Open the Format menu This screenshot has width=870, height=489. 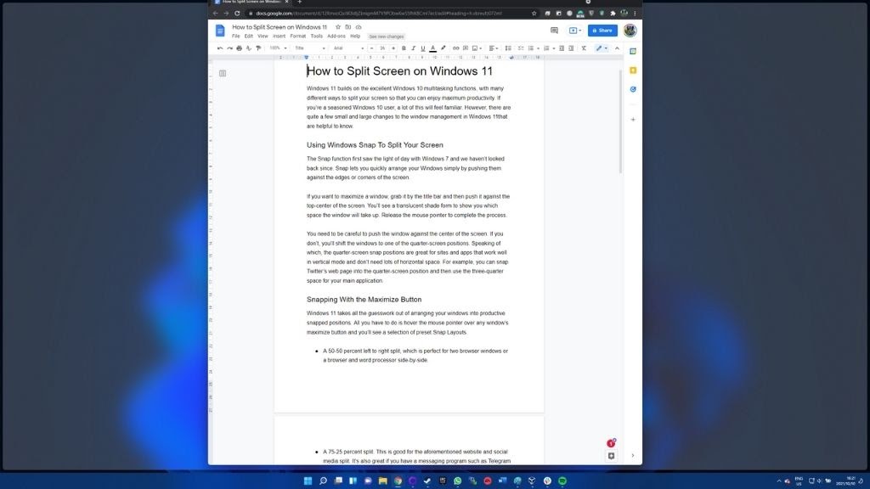[298, 36]
